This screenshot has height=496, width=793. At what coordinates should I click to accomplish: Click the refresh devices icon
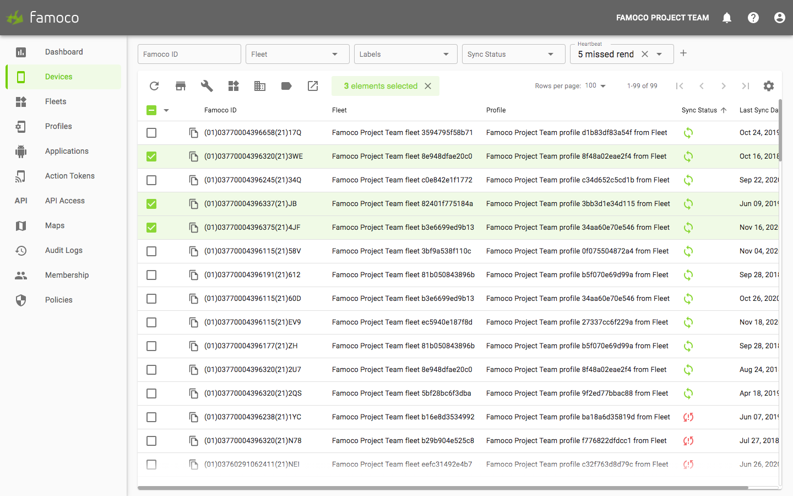(154, 86)
